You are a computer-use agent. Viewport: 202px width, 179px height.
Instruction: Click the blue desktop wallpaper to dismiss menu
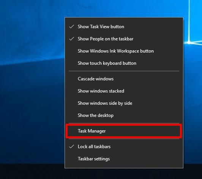click(32, 78)
